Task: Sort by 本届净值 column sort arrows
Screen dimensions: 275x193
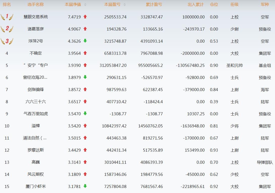Action: 85,5
